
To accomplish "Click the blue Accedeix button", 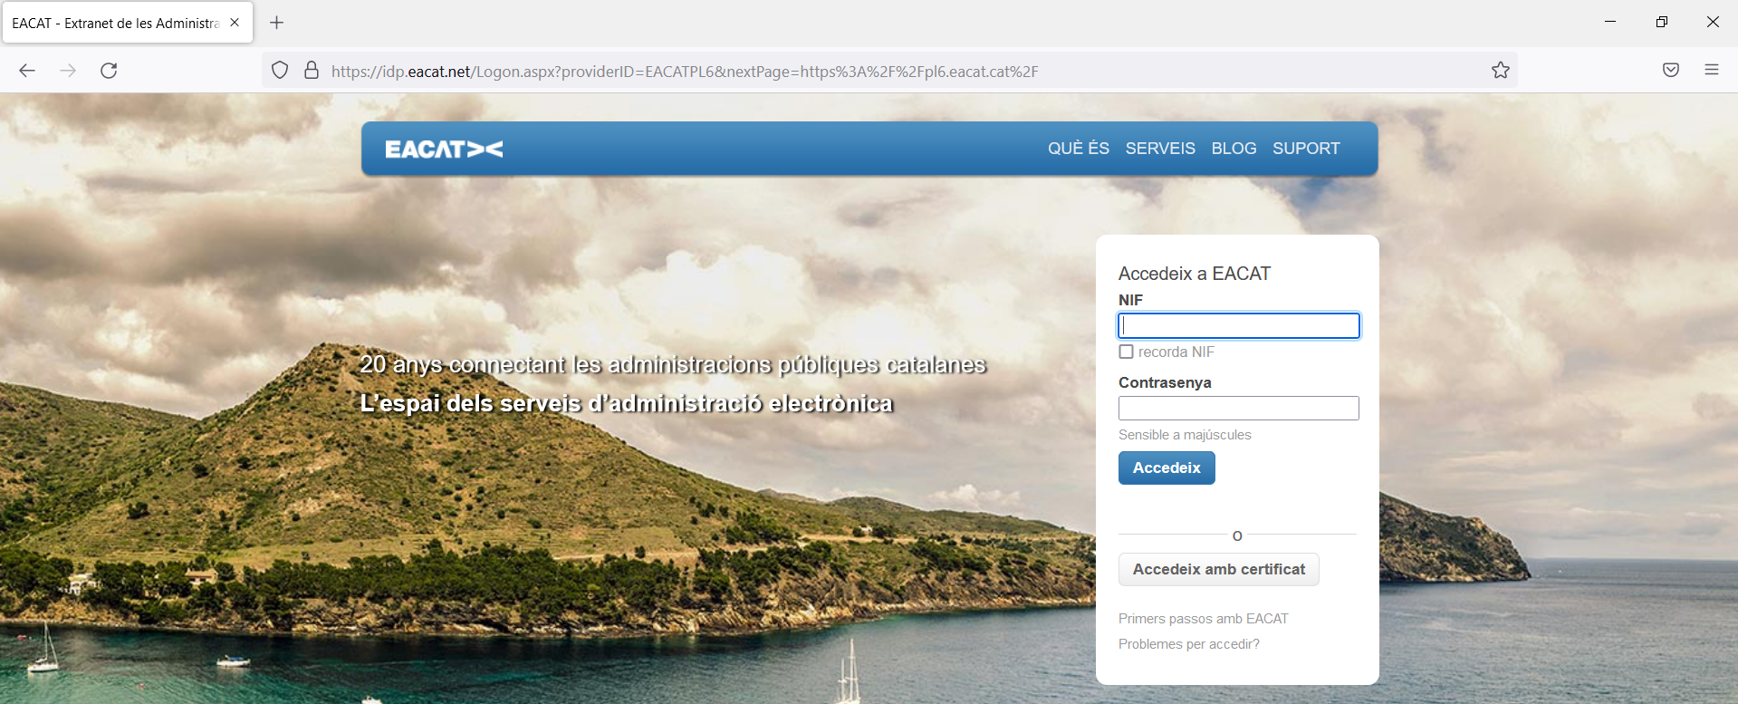I will point(1167,468).
